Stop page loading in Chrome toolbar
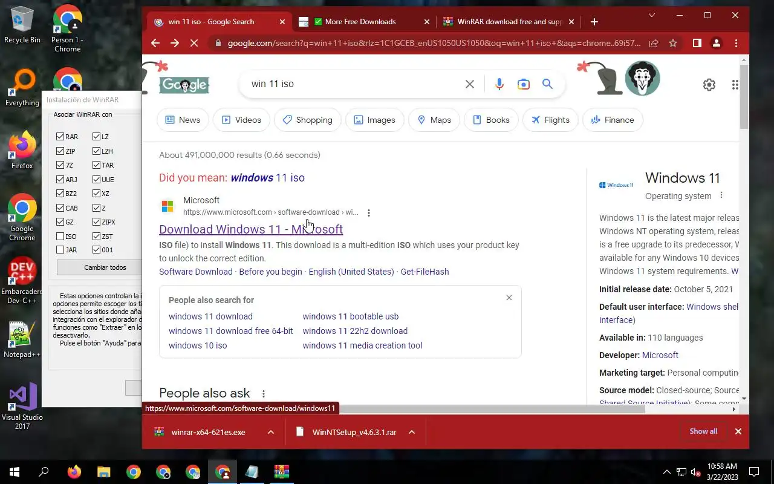 pos(195,43)
